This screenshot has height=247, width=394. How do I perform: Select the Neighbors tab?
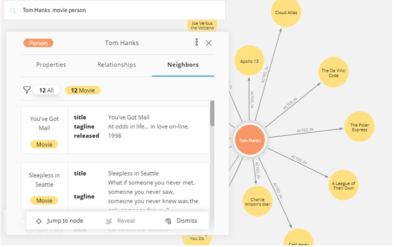[183, 65]
